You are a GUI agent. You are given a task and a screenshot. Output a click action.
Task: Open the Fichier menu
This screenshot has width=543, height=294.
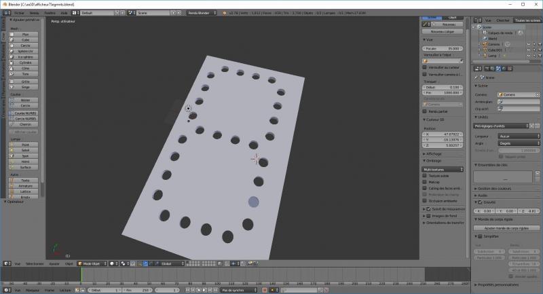(x=18, y=13)
